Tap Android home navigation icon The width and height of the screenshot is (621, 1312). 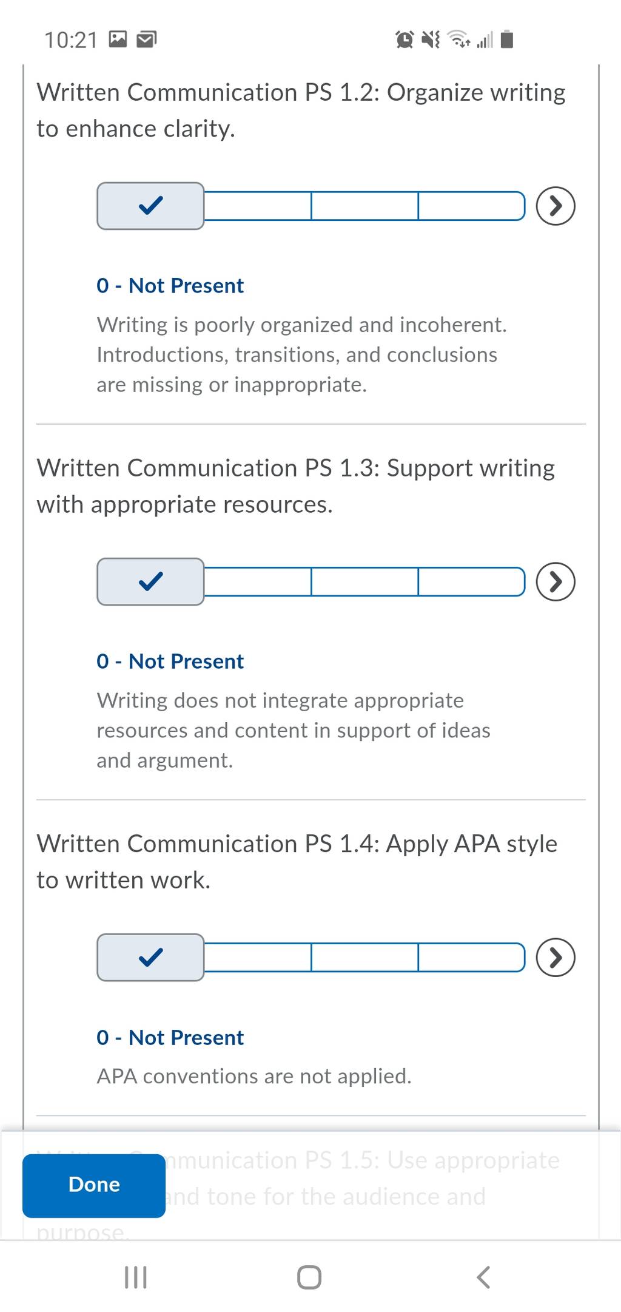click(309, 1277)
